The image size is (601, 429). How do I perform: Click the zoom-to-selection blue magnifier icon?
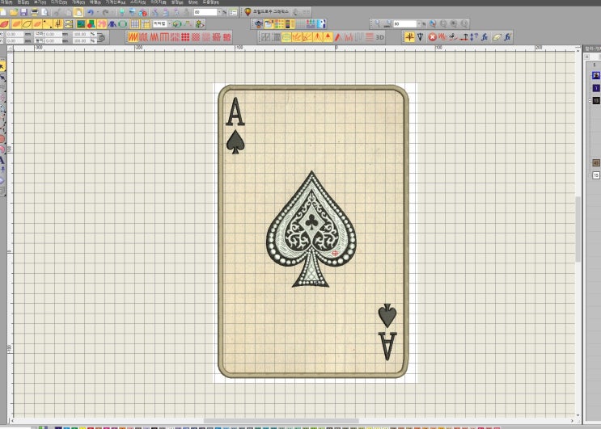(433, 24)
